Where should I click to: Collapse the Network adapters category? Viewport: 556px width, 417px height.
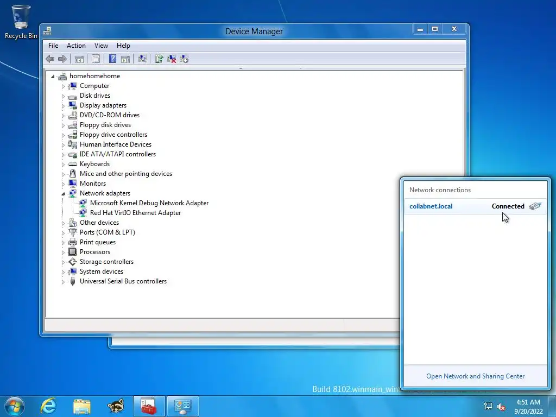(63, 194)
